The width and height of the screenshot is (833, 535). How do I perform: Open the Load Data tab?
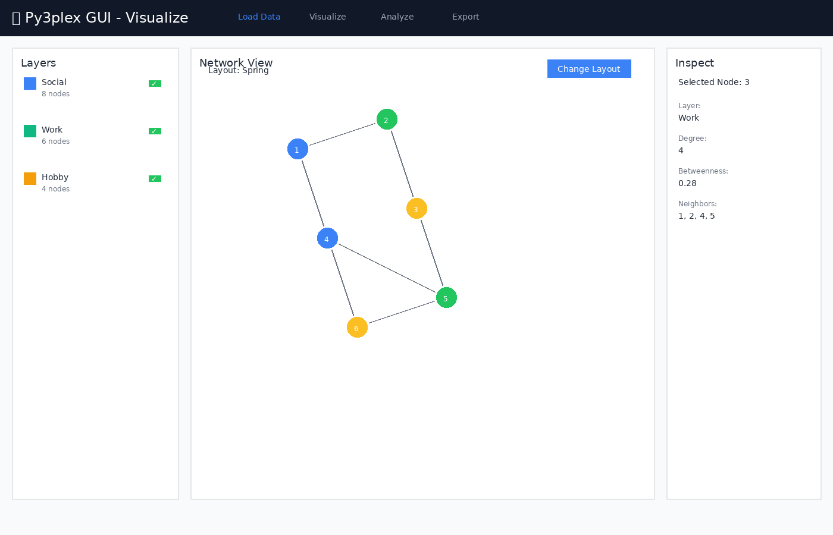[x=259, y=17]
